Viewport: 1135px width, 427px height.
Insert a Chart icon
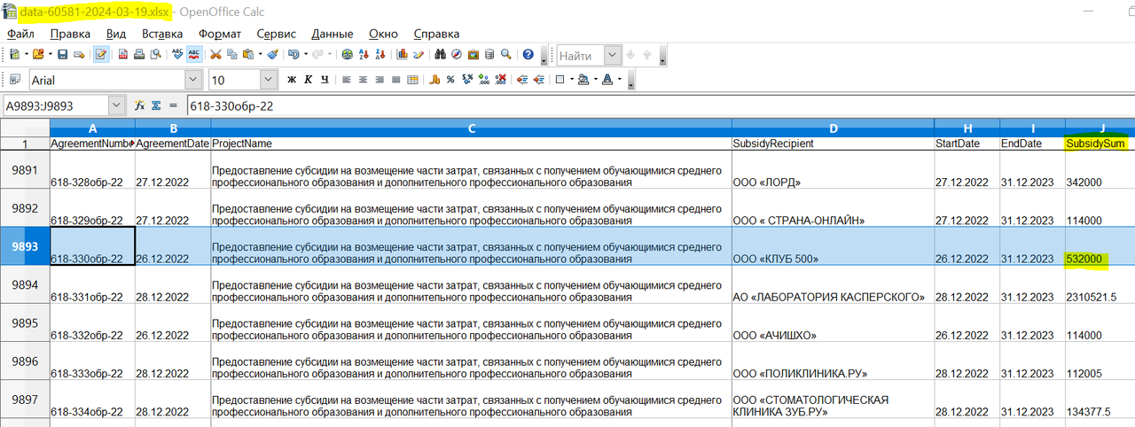[x=403, y=54]
